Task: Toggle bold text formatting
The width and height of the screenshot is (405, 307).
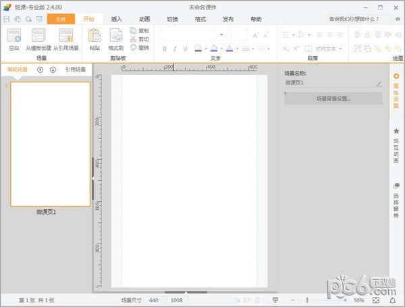Action: [x=165, y=49]
